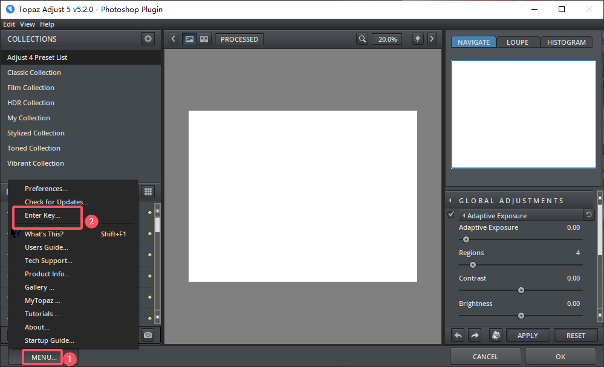
Task: Switch to split side-by-side view
Action: pos(204,39)
